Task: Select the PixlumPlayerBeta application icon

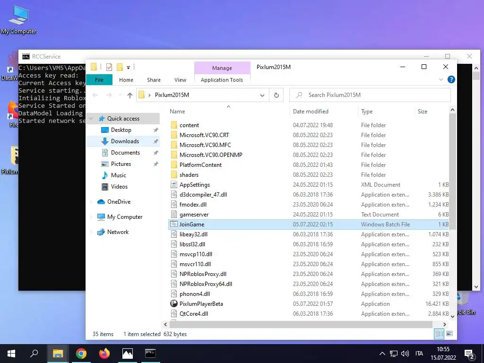Action: click(174, 303)
